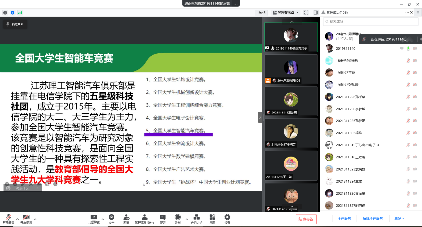The image size is (422, 227).
Task: Collapse the comment bar with its arrow
Action: pos(37,188)
